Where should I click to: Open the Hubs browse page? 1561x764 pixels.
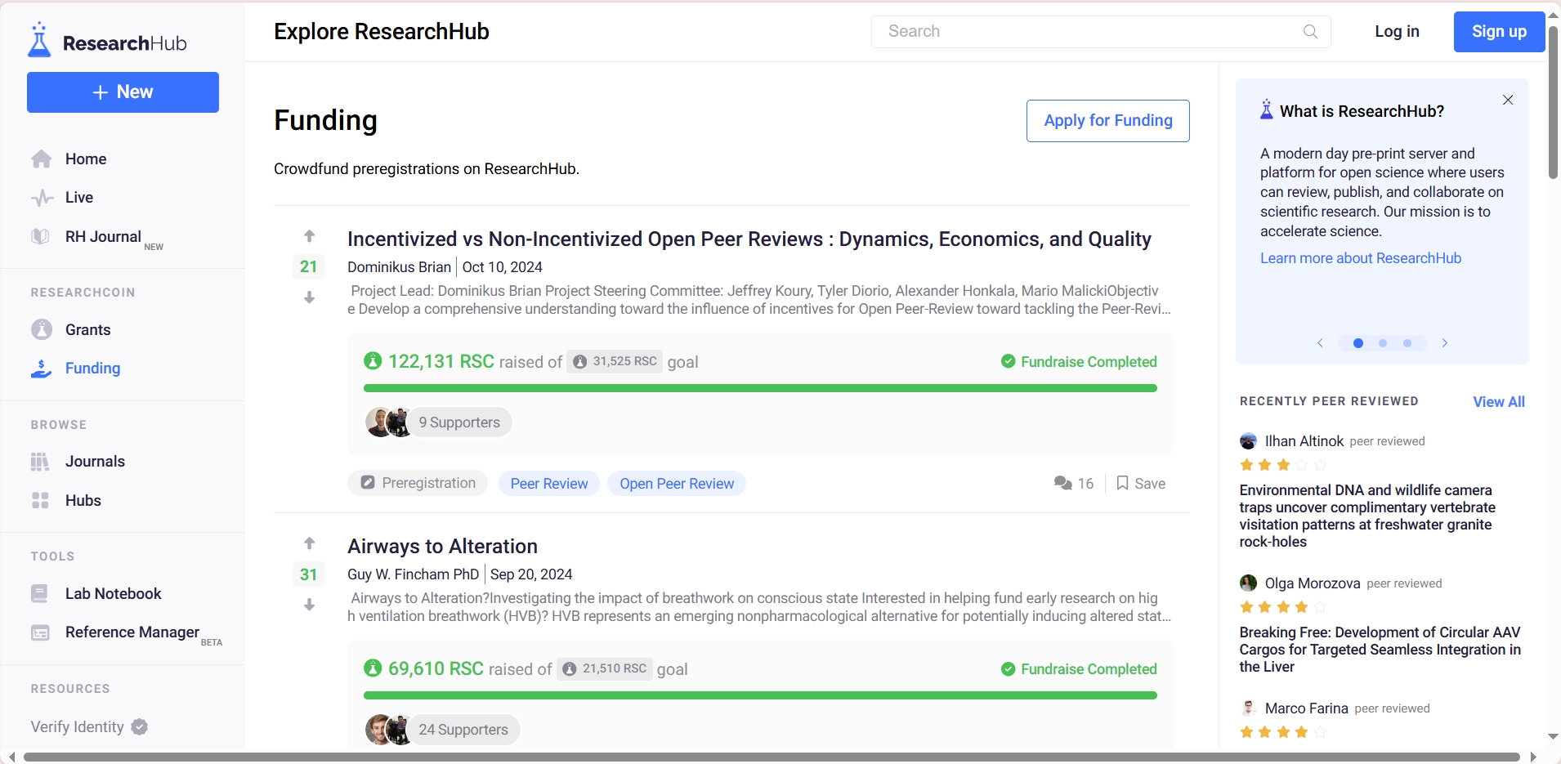pyautogui.click(x=83, y=501)
